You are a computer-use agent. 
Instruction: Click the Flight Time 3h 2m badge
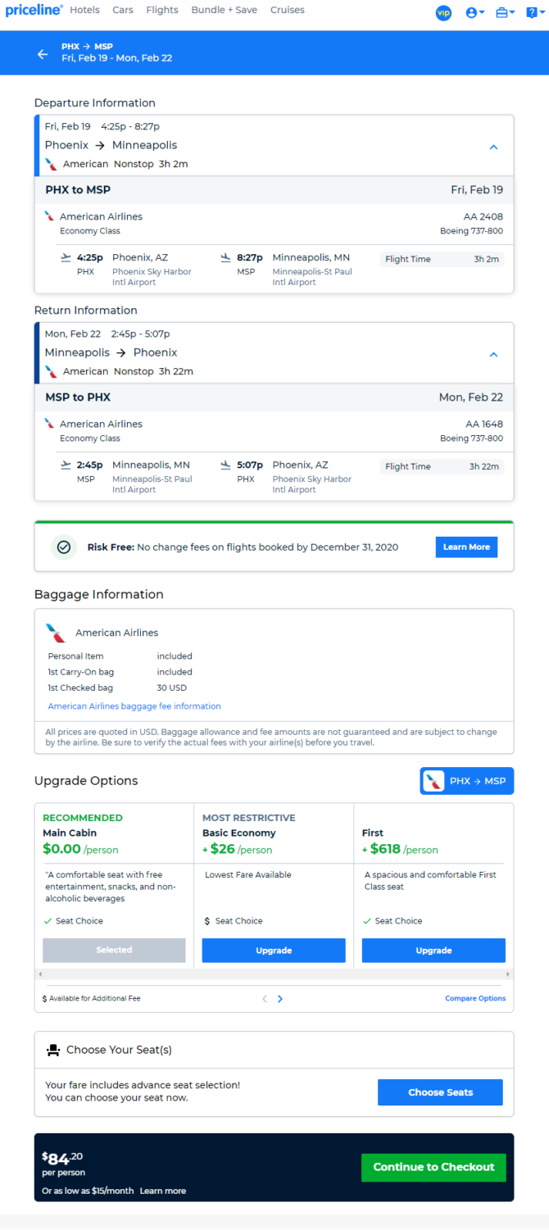pos(442,259)
